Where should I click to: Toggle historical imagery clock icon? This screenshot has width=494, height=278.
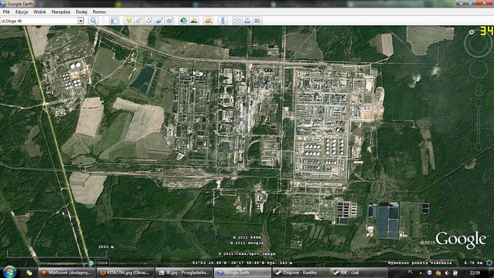(x=184, y=21)
